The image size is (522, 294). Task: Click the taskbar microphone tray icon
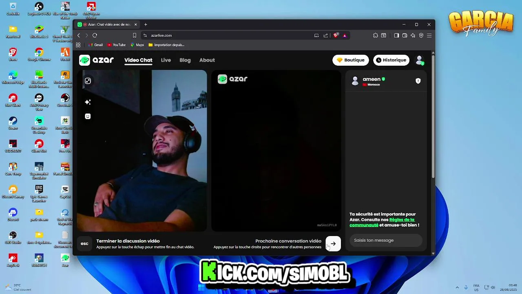pos(466,287)
